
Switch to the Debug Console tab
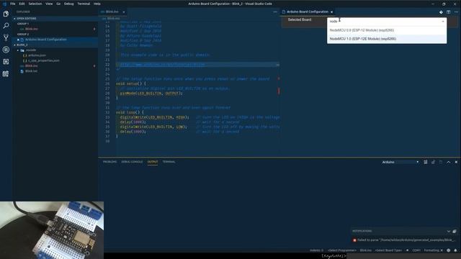coord(132,162)
